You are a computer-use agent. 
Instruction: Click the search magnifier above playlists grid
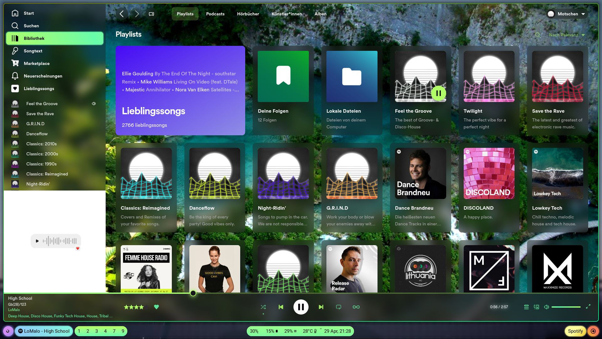click(x=538, y=35)
